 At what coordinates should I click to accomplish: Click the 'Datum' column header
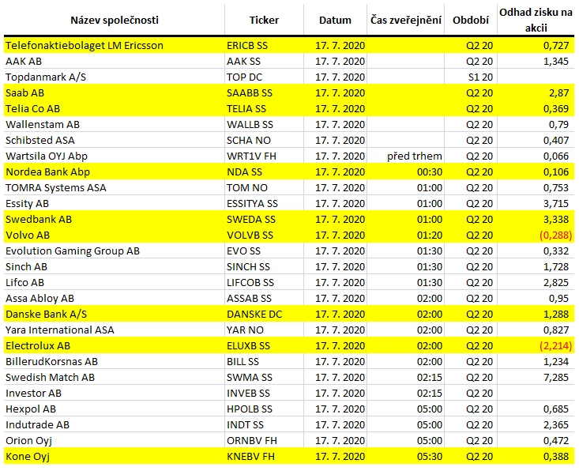pos(335,20)
